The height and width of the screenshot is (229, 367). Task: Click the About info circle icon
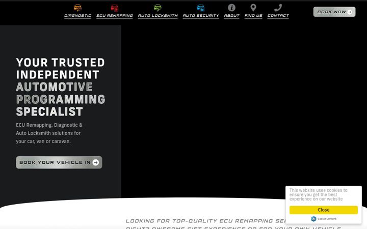[x=231, y=8]
